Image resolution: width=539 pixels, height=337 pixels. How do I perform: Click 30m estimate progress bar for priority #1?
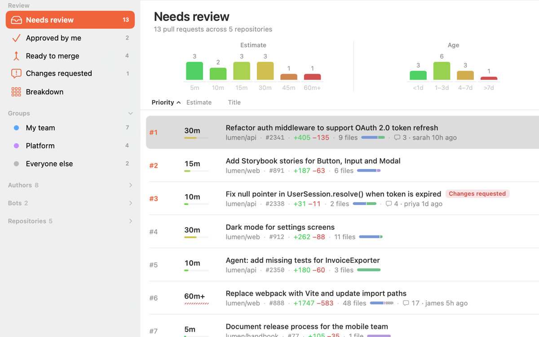pos(196,137)
